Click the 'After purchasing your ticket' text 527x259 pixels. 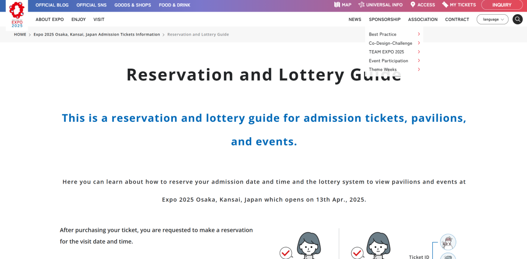pos(156,236)
